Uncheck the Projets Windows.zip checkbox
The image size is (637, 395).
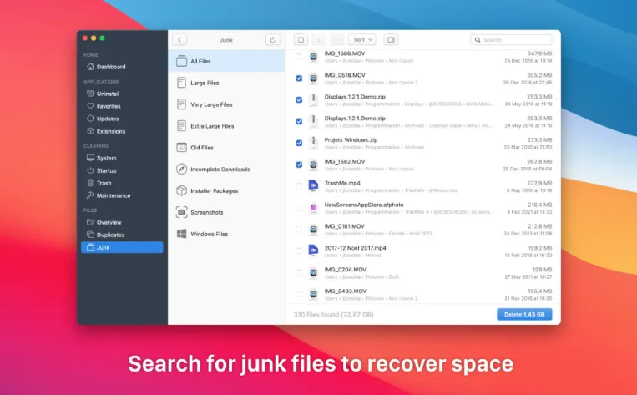coord(299,143)
